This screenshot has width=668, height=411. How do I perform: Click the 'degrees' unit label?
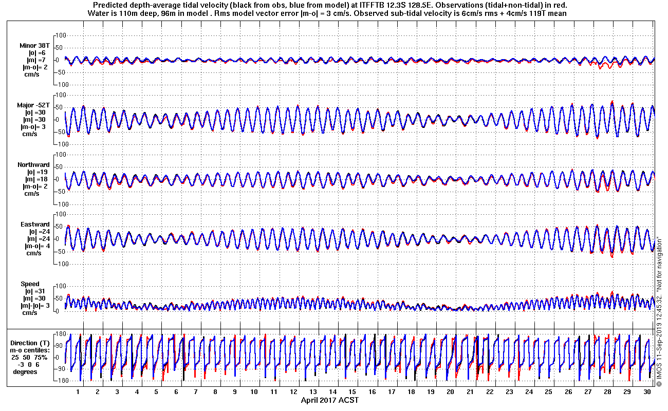pyautogui.click(x=25, y=372)
